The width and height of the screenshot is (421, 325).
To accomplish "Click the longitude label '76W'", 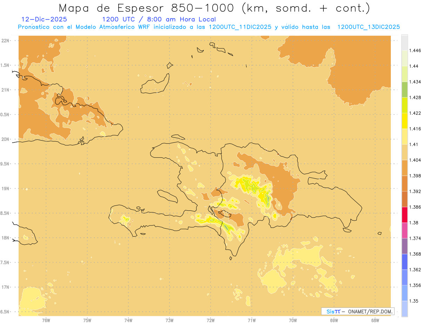I will 46,321.
